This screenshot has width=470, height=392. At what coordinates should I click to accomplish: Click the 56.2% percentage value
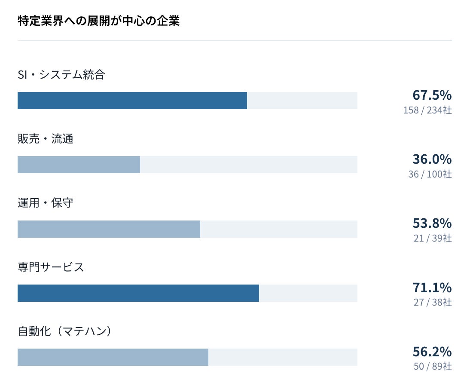click(432, 352)
